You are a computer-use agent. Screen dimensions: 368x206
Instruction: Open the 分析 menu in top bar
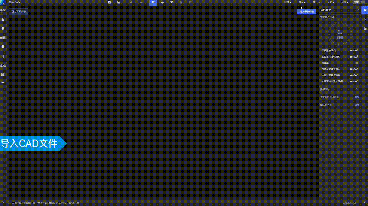(x=344, y=3)
